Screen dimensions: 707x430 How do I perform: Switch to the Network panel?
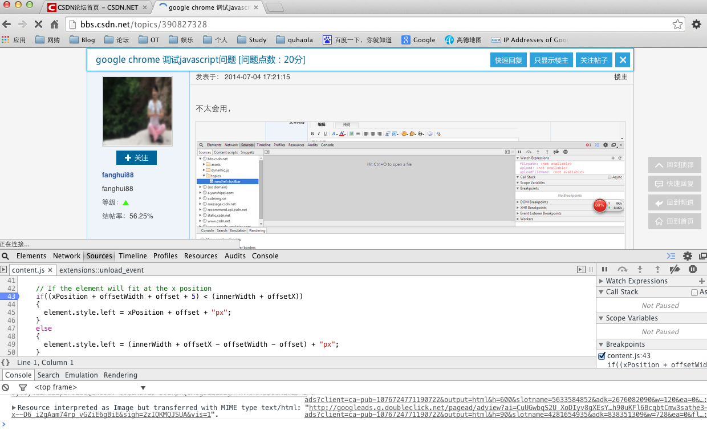(67, 256)
